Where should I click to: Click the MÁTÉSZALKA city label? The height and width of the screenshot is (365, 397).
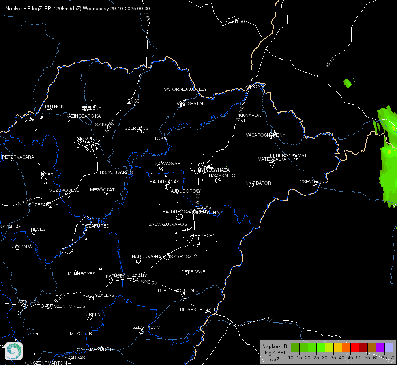pos(272,159)
